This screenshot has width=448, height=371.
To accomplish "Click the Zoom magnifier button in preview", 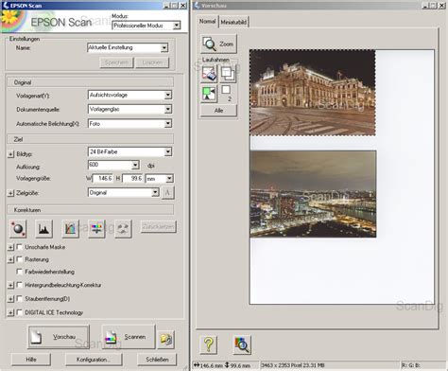I will 218,44.
